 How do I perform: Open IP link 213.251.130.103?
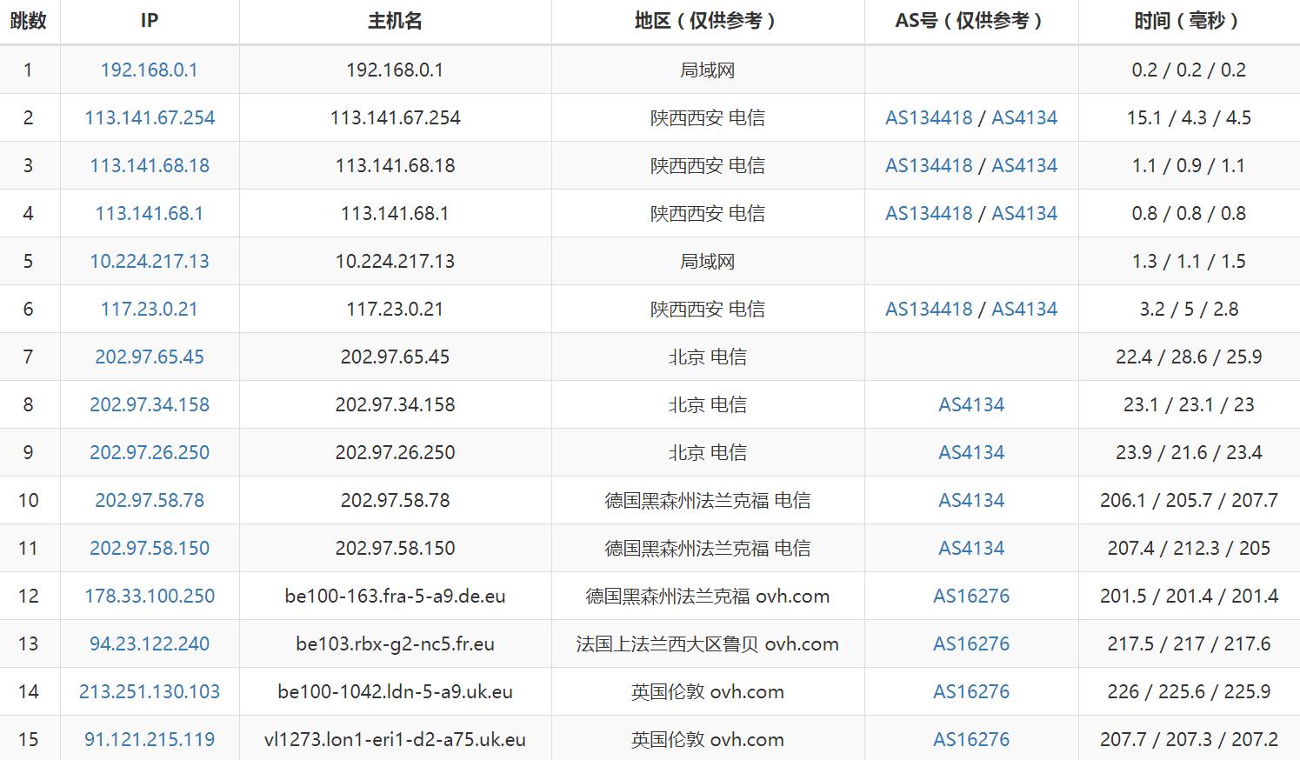click(149, 691)
